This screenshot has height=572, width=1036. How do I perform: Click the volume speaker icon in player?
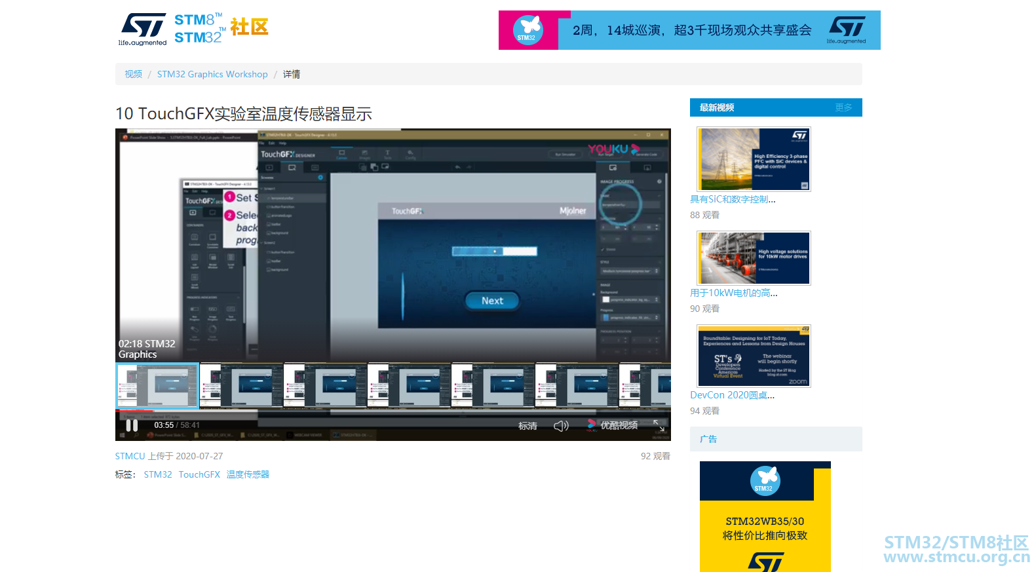pyautogui.click(x=561, y=426)
